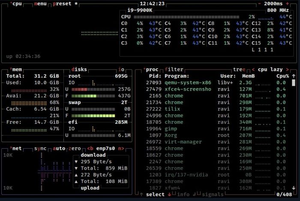Click the root disk used bar

click(93, 89)
